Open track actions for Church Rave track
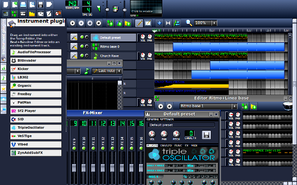 [x=74, y=56]
